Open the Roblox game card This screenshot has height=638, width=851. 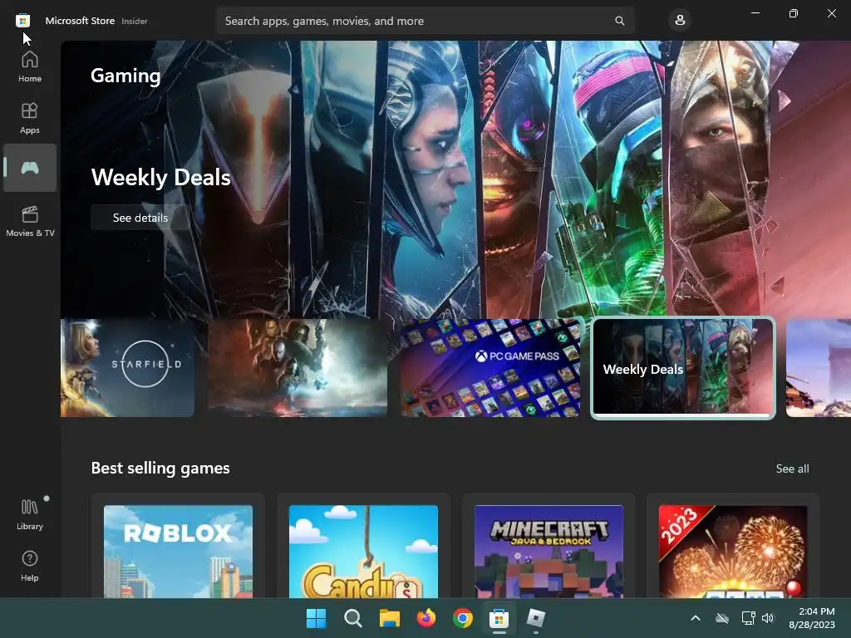(178, 547)
